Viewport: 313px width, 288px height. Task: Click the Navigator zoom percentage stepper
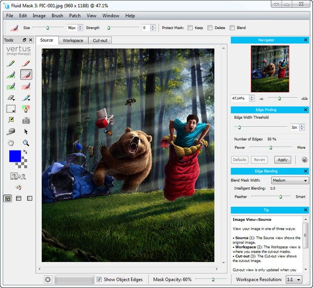pos(252,98)
